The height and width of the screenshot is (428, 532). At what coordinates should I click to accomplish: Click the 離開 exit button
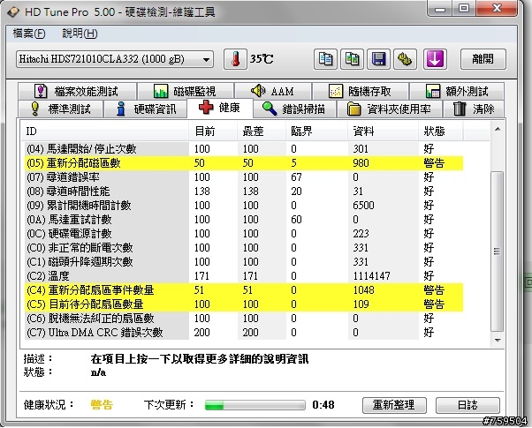(483, 59)
